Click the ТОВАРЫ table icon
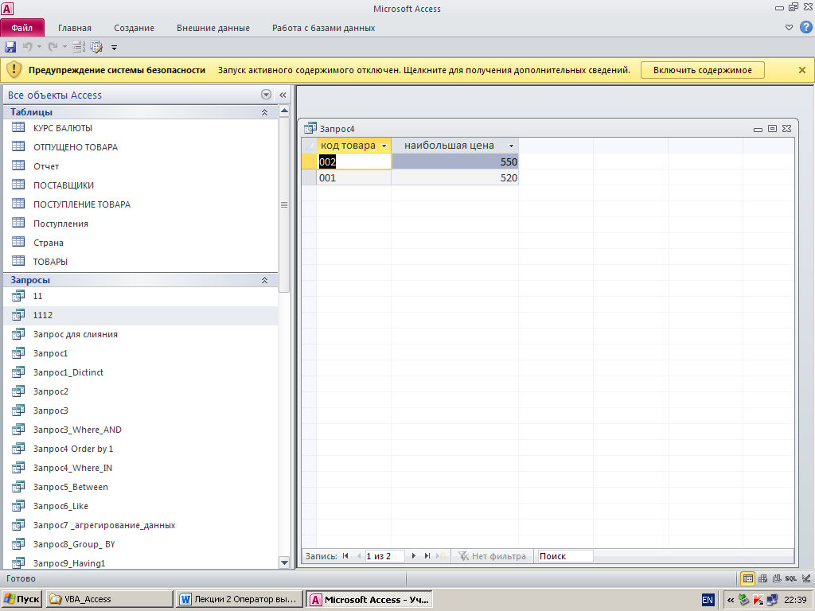The height and width of the screenshot is (611, 815). click(18, 261)
